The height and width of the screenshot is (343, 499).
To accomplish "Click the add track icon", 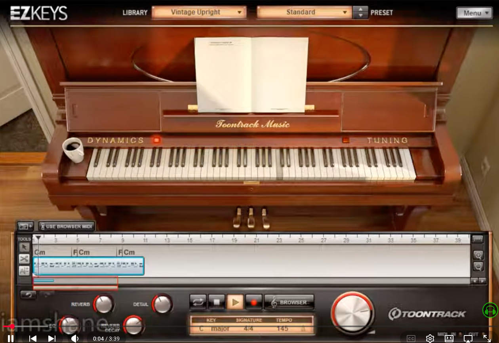I will pyautogui.click(x=25, y=227).
